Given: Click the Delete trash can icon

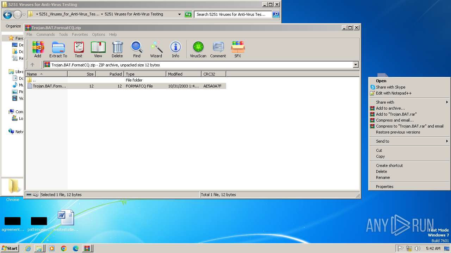Looking at the screenshot, I should tap(117, 50).
